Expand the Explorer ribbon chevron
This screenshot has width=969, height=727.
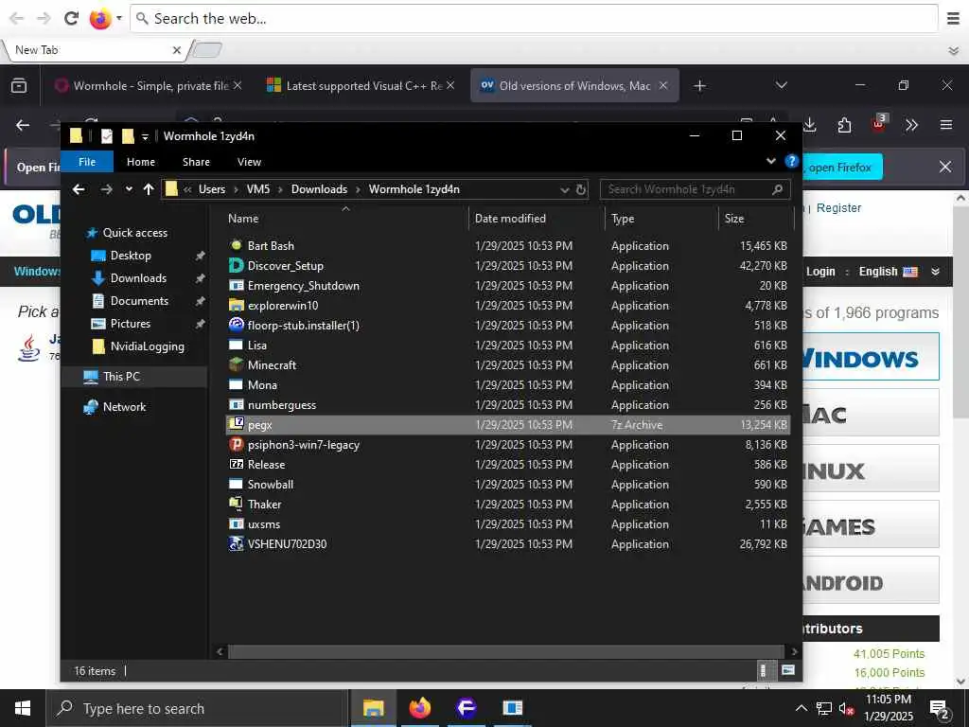[770, 161]
